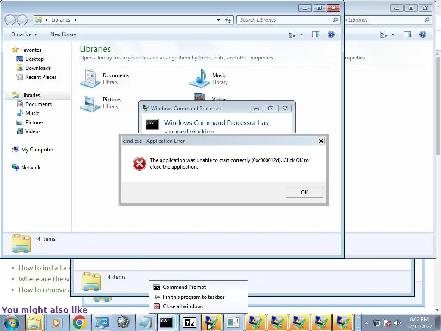Open view options dropdown arrow in front window

coord(301,34)
